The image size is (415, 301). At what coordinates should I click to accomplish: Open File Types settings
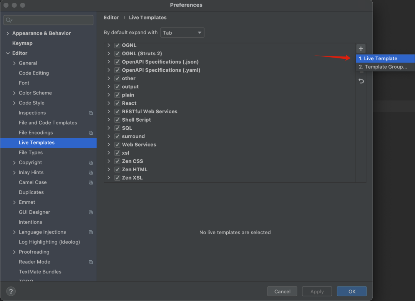(31, 153)
